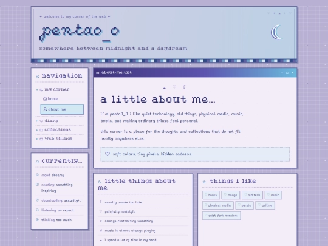Click the icon beside the navigation heading
Screen dimensions: 328x246
(38, 77)
